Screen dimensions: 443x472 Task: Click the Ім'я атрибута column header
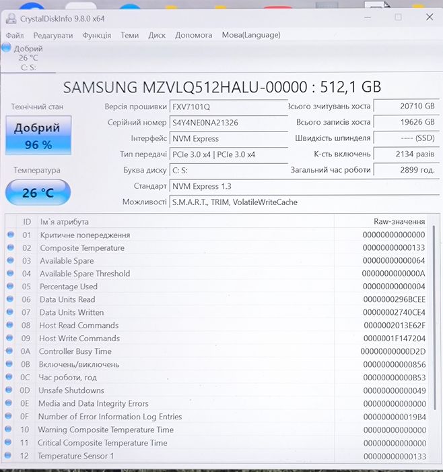(x=65, y=222)
